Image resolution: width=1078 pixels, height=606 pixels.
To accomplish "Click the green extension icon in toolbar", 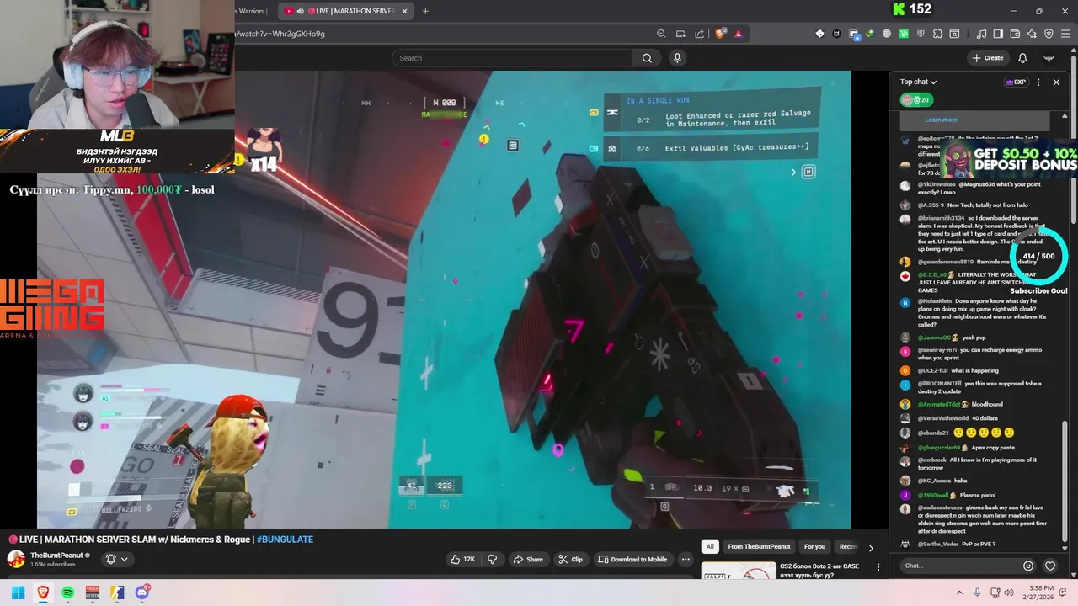I will [904, 34].
